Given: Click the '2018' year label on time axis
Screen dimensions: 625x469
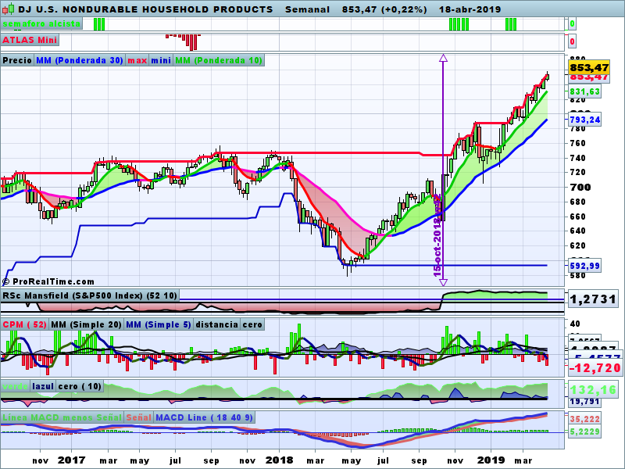Looking at the screenshot, I should tap(279, 460).
